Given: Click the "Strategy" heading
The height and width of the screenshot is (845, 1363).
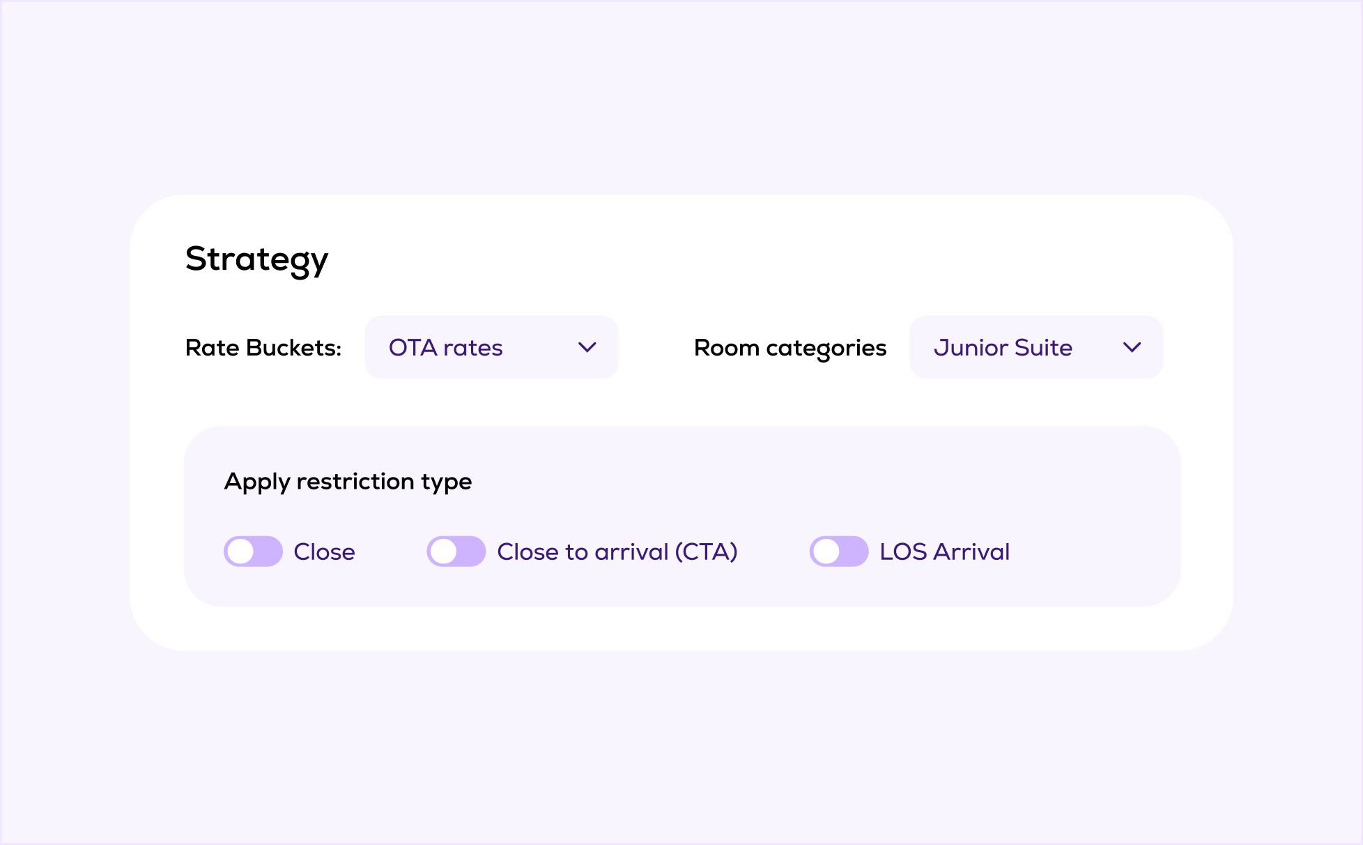Looking at the screenshot, I should (256, 259).
